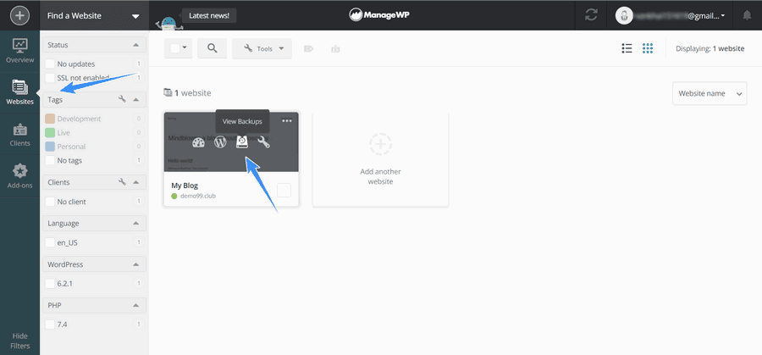This screenshot has height=355, width=762.
Task: Collapse the Status filter section
Action: pos(136,45)
